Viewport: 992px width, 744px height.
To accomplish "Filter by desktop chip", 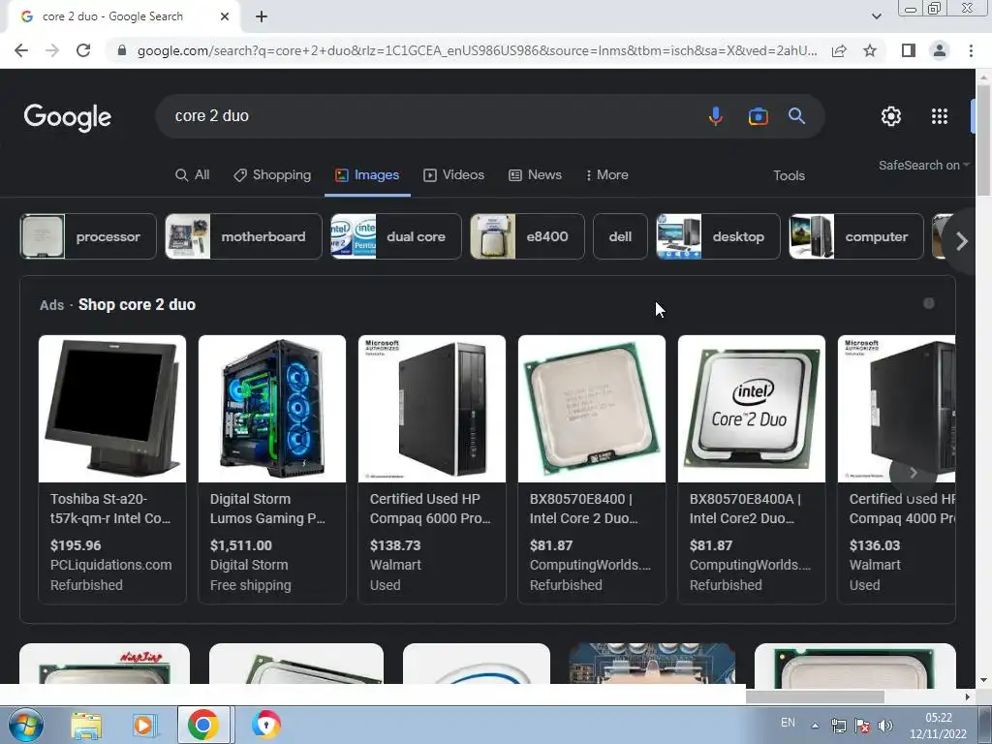I will coord(718,236).
